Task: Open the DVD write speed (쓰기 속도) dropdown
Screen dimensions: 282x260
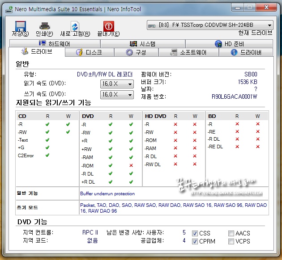Action: [x=117, y=95]
